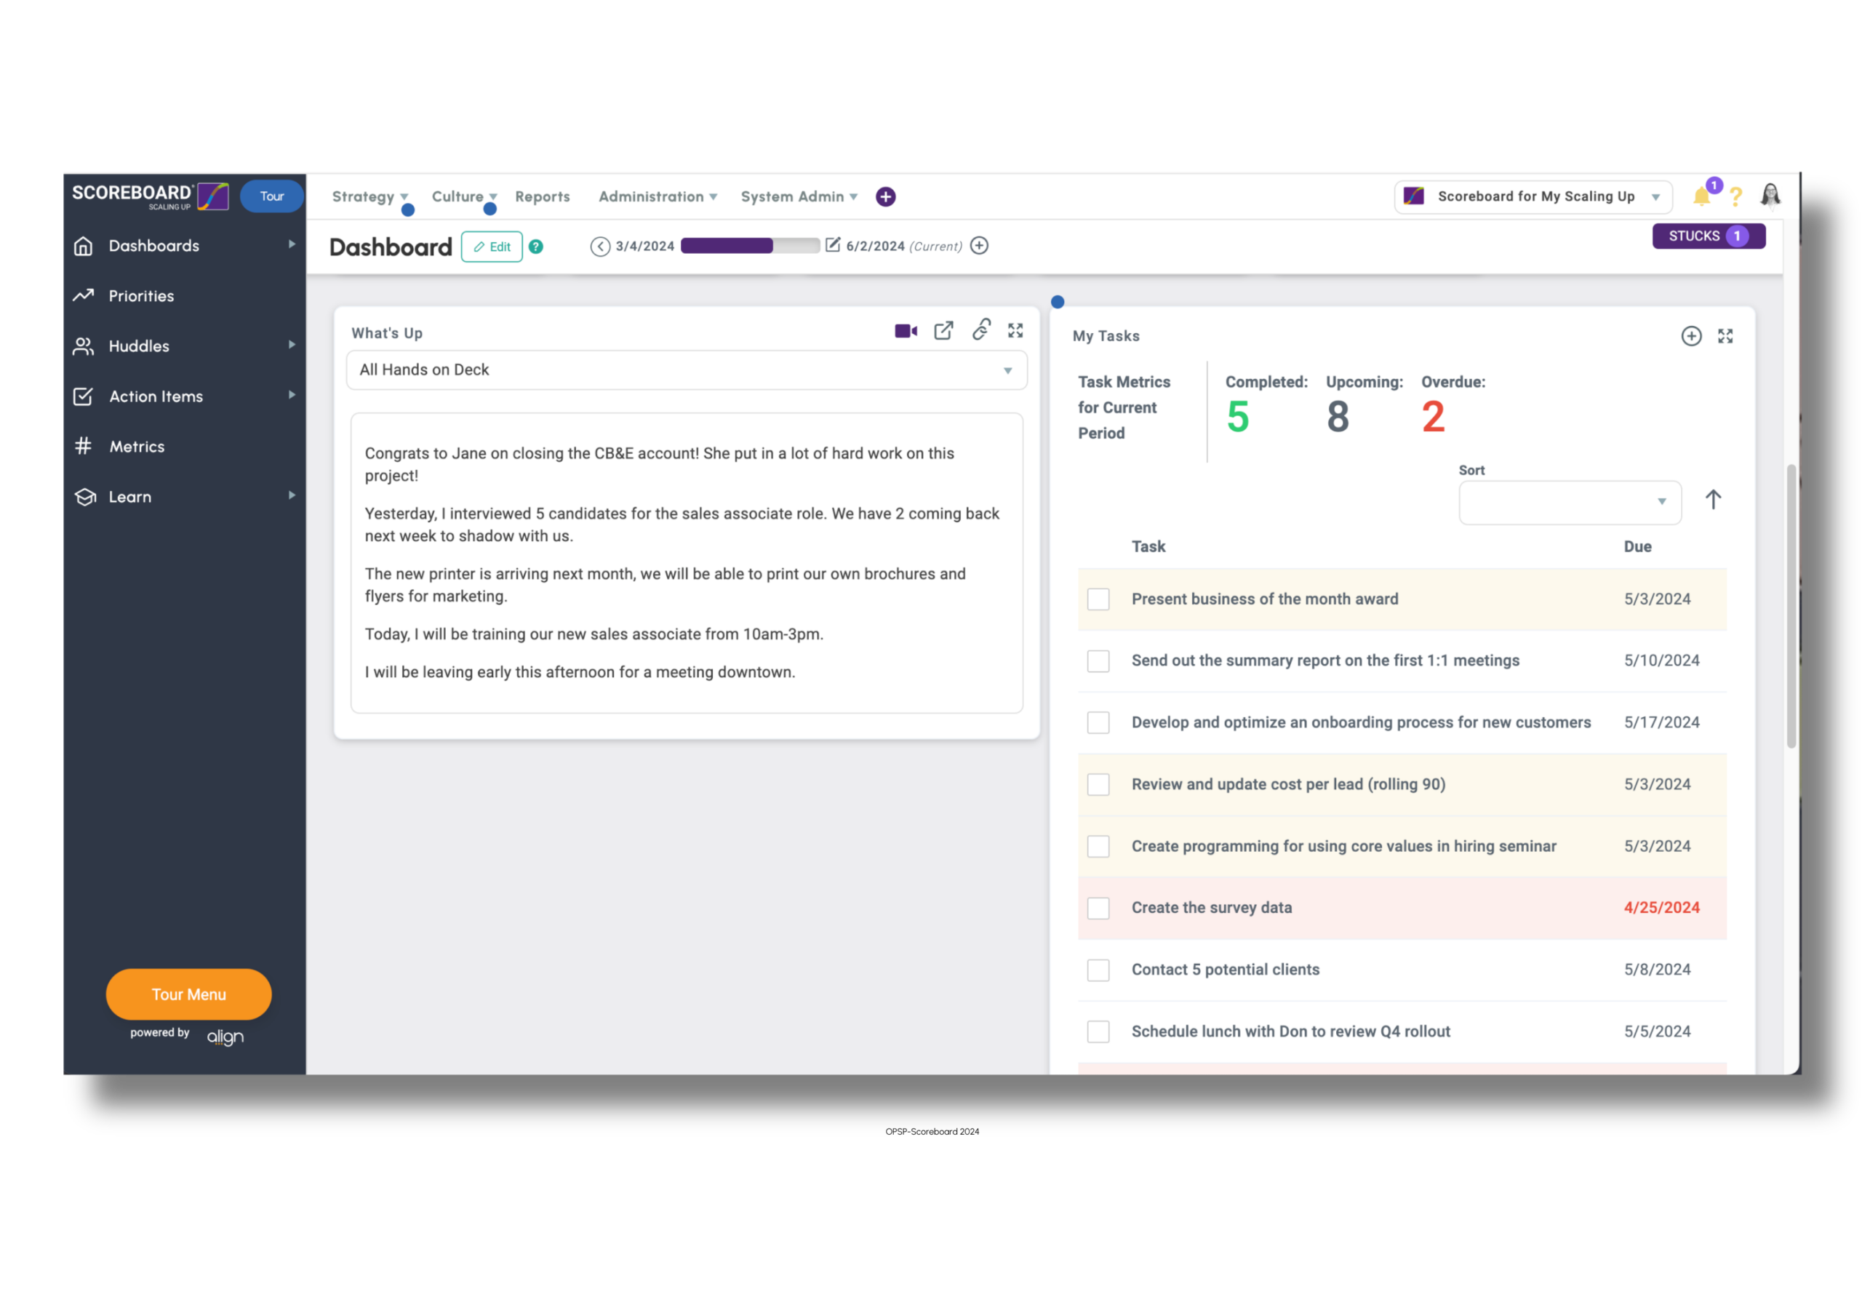Check Create programming for core values task
This screenshot has height=1310, width=1862.
[1098, 847]
